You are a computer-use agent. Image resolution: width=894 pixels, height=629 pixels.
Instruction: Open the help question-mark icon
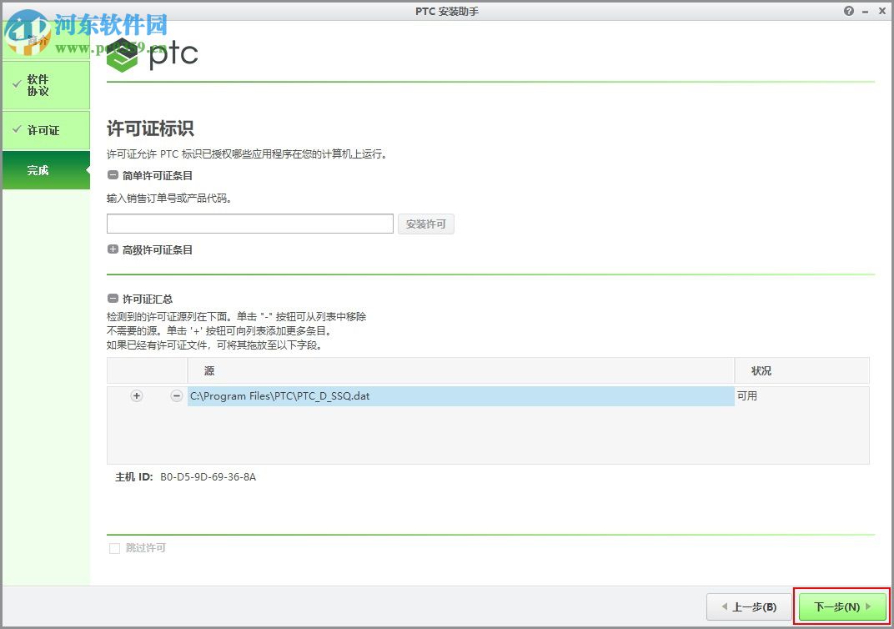[x=848, y=11]
